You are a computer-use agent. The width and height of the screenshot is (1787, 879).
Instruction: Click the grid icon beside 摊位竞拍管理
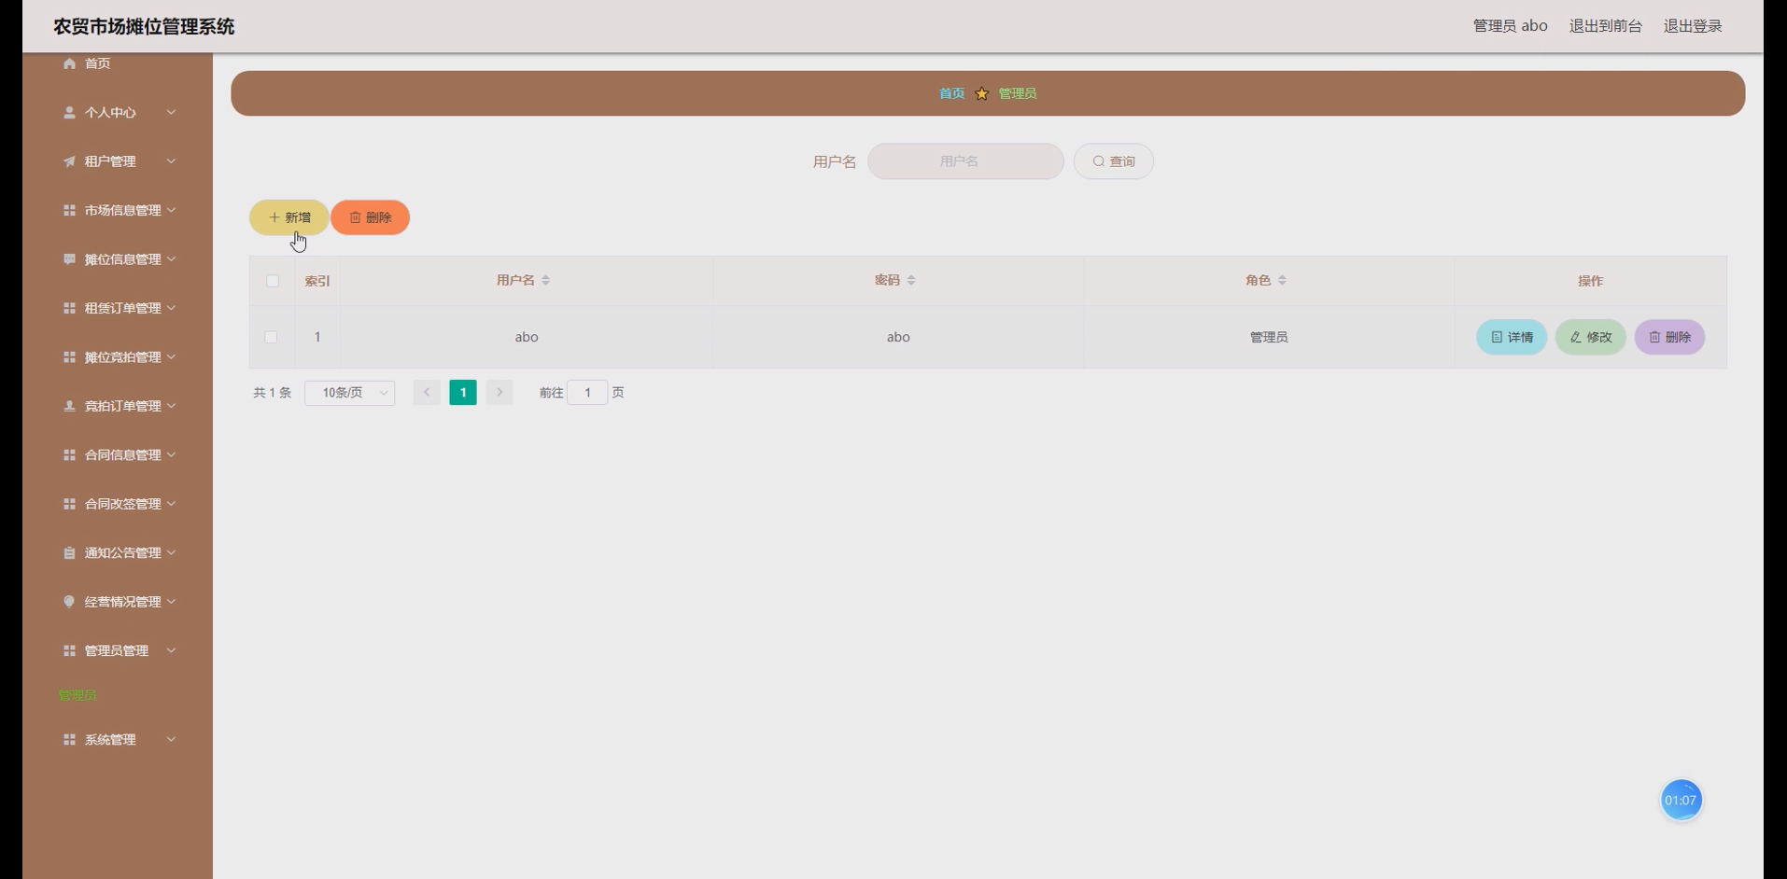pos(69,357)
